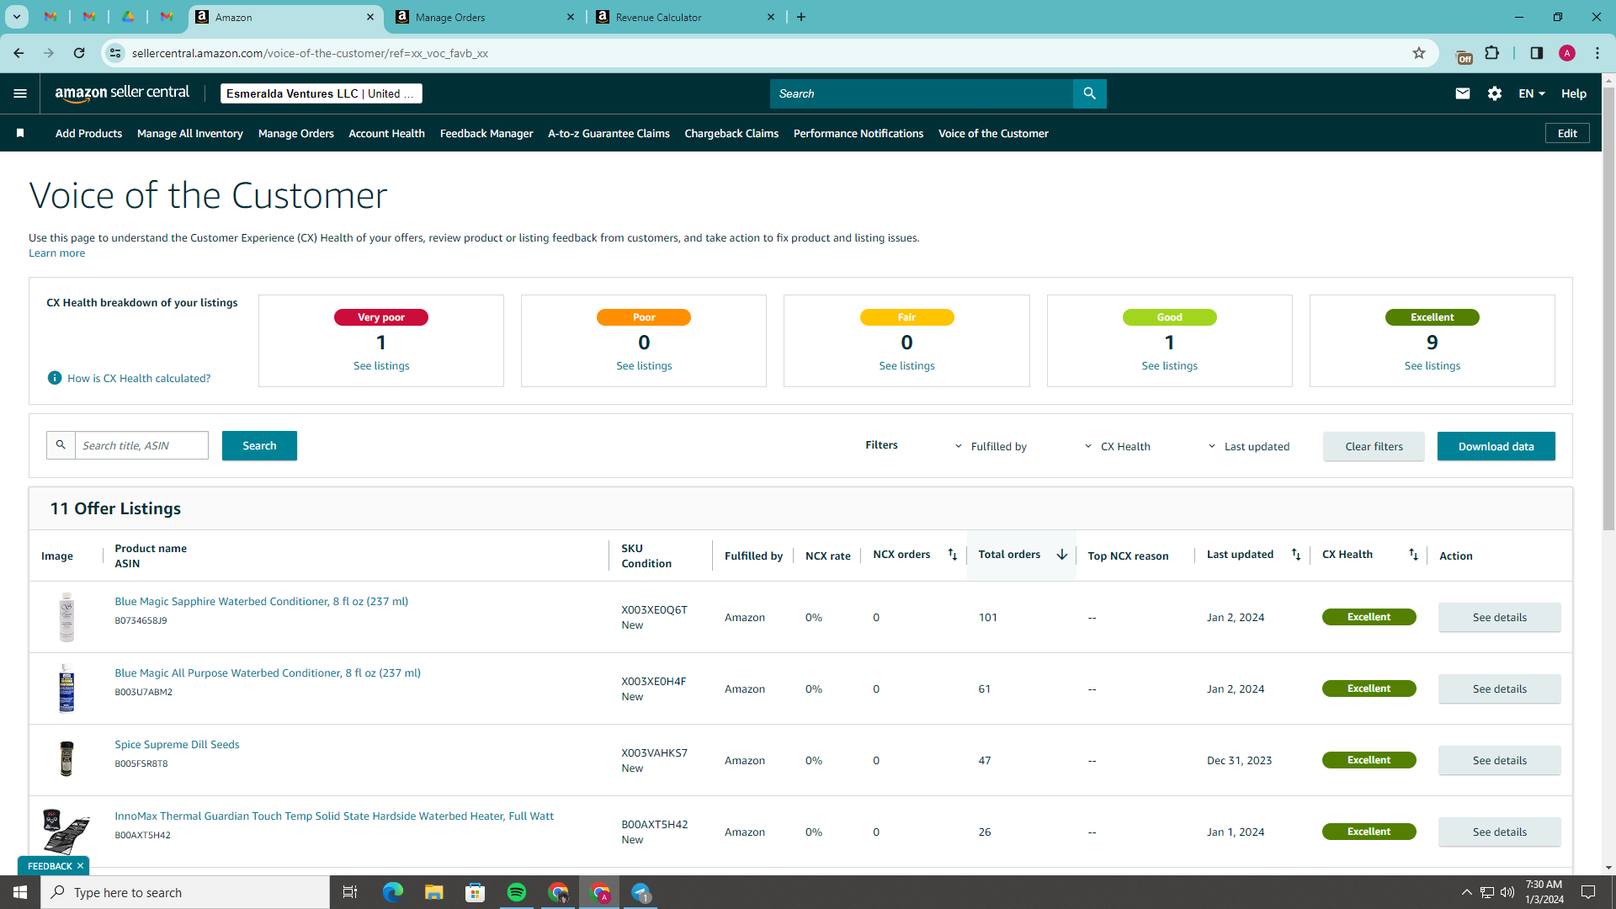Expand the Last updated filter dropdown
This screenshot has width=1616, height=909.
[x=1248, y=446]
